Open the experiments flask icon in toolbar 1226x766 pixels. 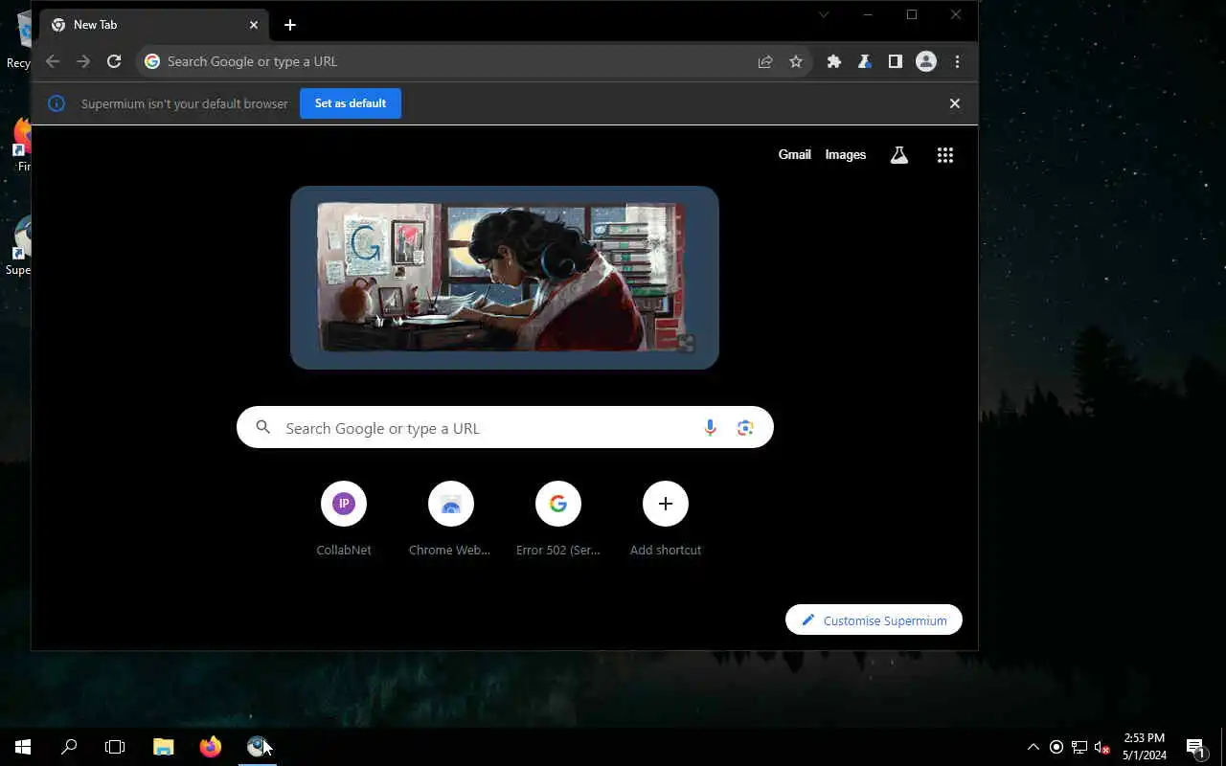[x=865, y=61]
